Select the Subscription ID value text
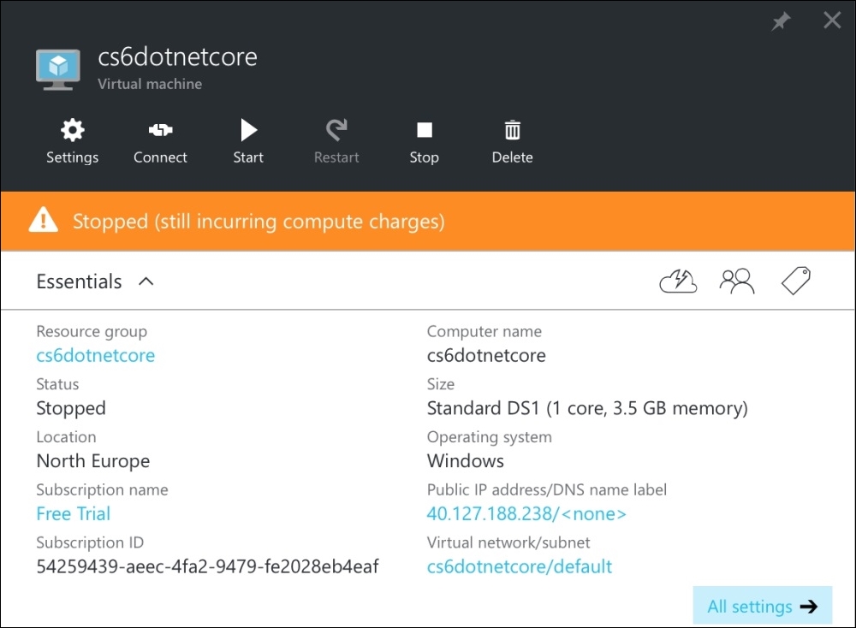This screenshot has height=628, width=856. [207, 566]
